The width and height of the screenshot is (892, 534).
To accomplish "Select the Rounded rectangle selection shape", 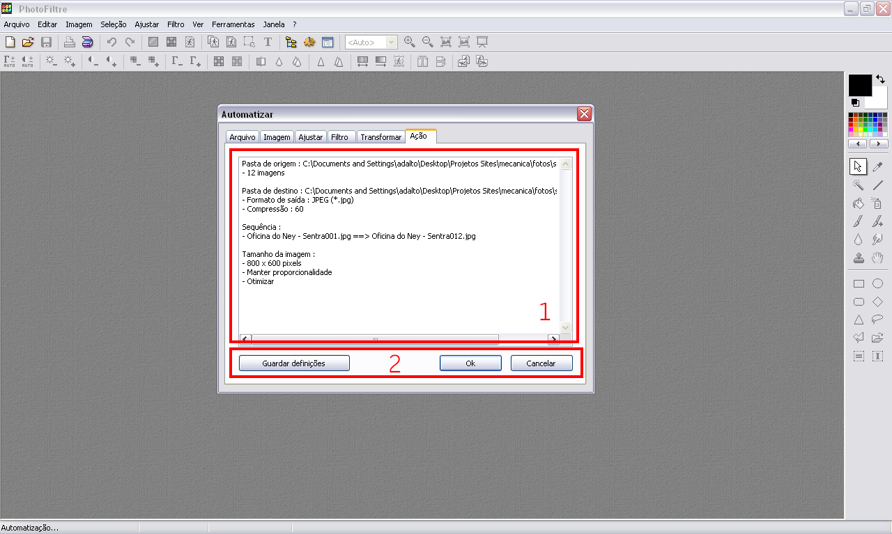I will click(x=859, y=301).
